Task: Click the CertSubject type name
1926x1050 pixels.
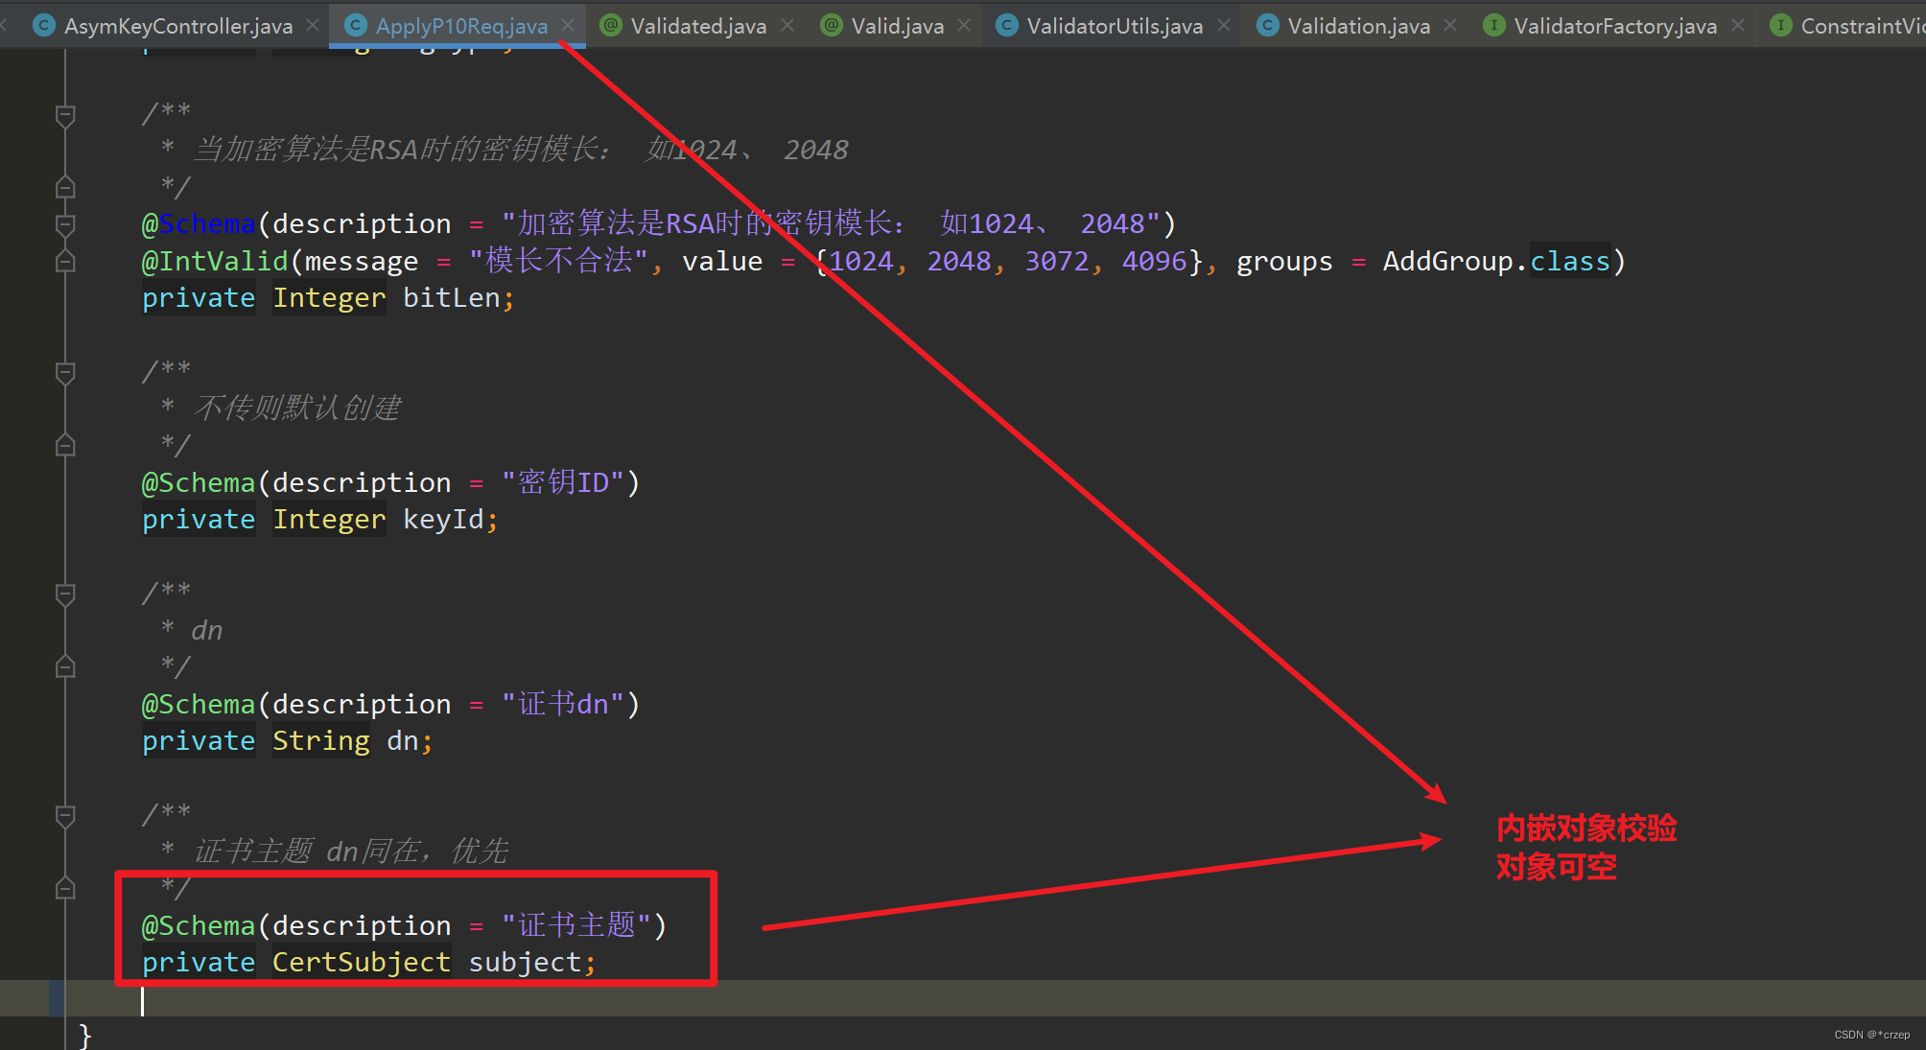Action: 362,962
